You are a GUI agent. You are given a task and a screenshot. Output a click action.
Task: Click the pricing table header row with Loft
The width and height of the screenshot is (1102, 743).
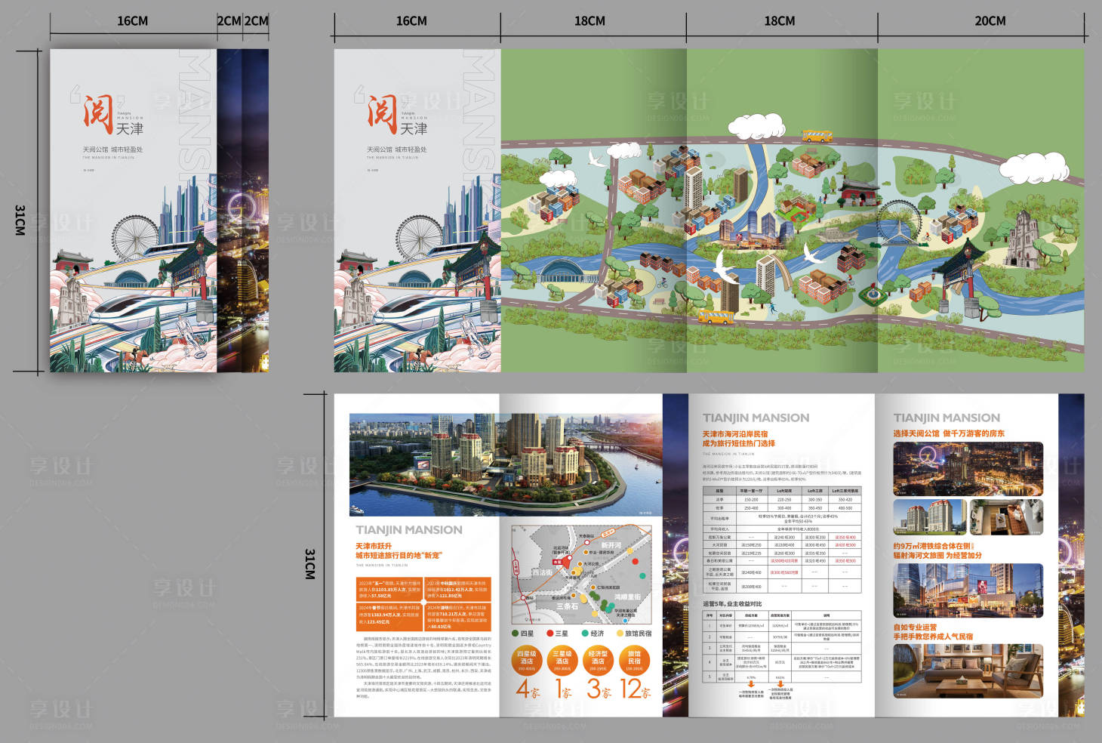(x=782, y=491)
